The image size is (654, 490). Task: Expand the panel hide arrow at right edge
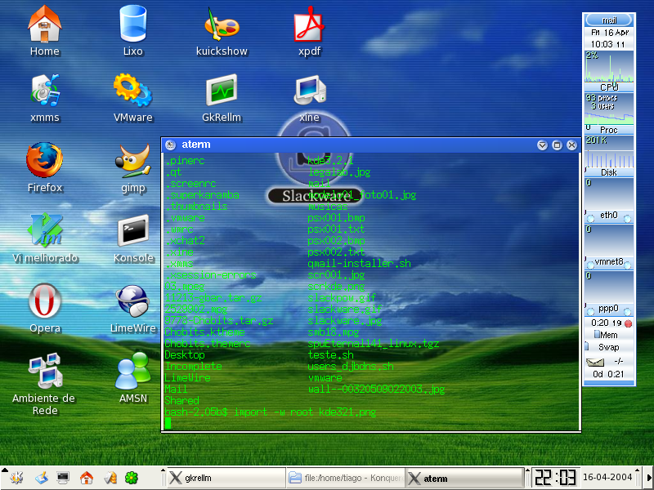tap(649, 478)
